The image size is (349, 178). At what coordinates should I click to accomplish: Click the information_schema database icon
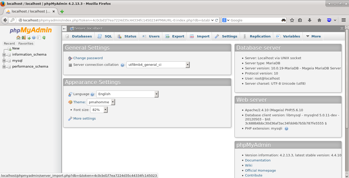pos(9,55)
